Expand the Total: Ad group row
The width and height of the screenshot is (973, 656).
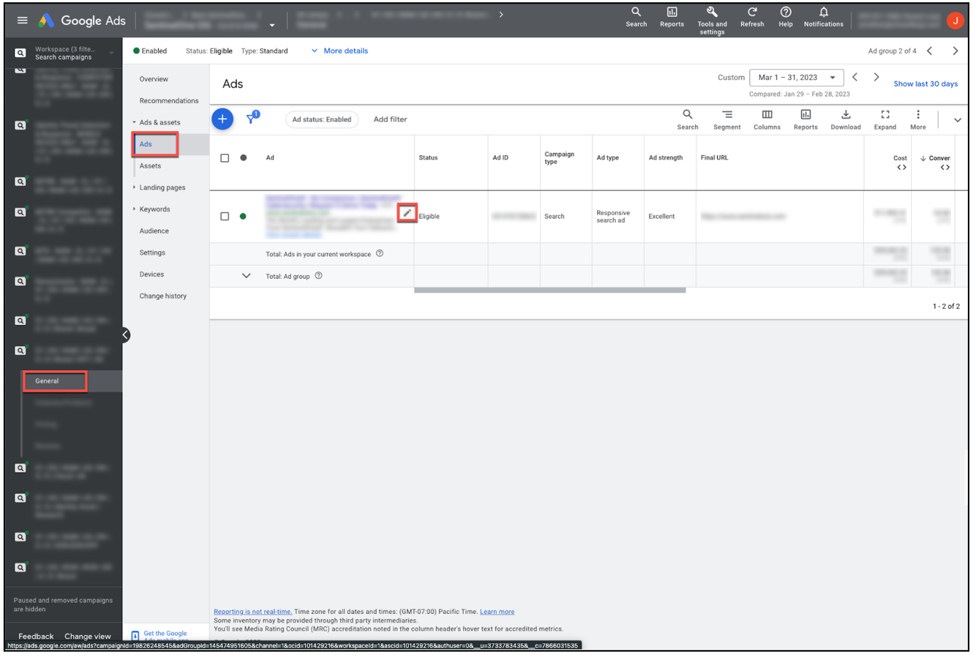(x=245, y=276)
